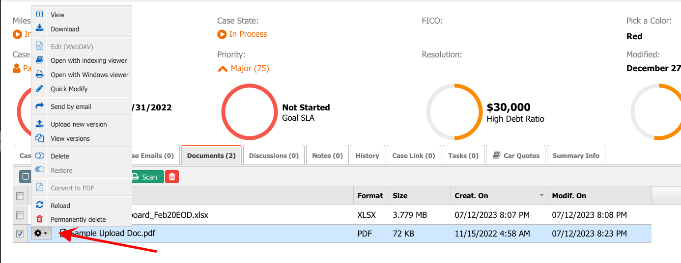Click red trash button beside Scan
681x263 pixels.
pyautogui.click(x=172, y=177)
